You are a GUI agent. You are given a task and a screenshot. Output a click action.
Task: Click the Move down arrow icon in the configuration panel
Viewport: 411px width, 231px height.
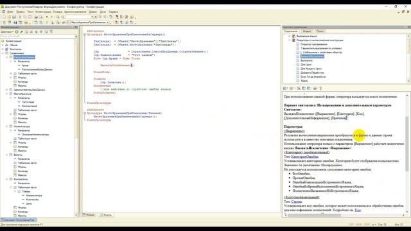[41, 31]
